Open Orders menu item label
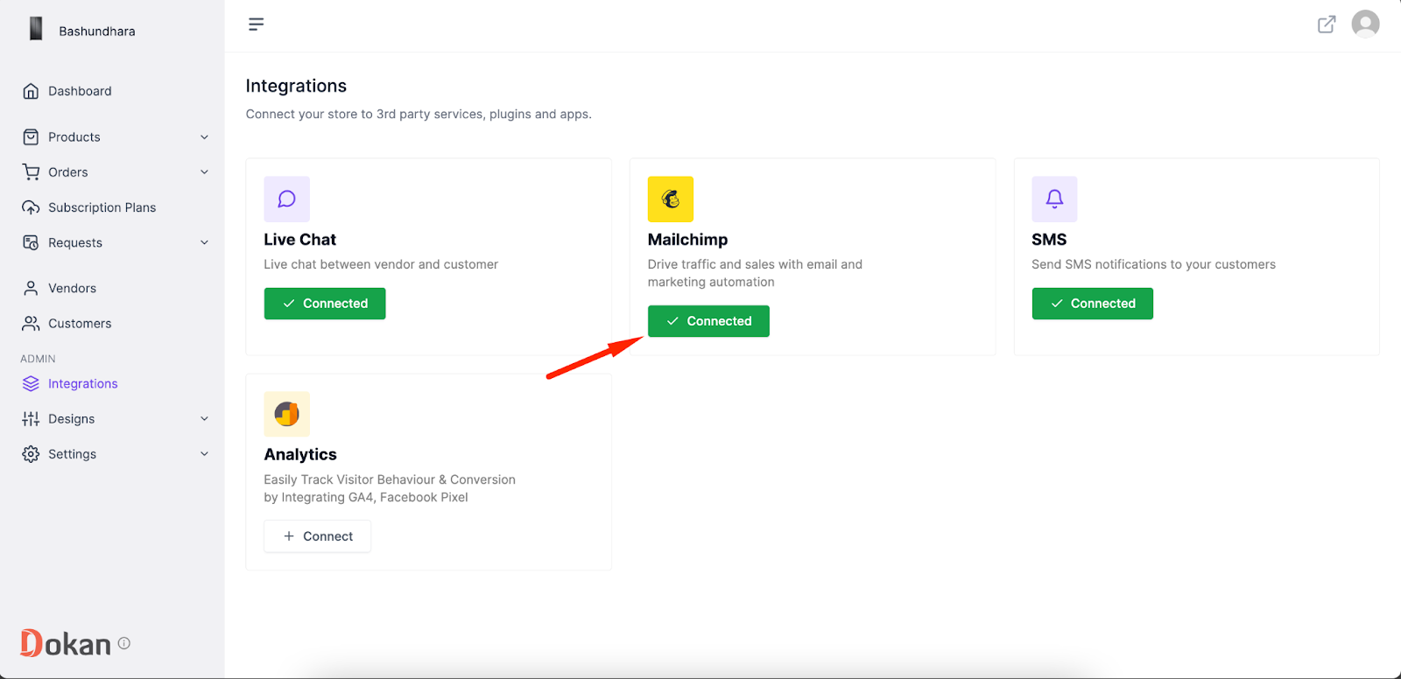Image resolution: width=1401 pixels, height=679 pixels. [68, 172]
